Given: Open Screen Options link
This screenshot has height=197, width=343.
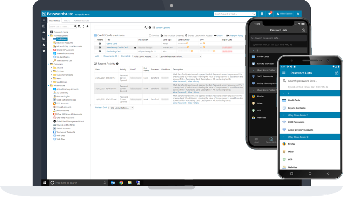Looking at the screenshot, I should 163,28.
